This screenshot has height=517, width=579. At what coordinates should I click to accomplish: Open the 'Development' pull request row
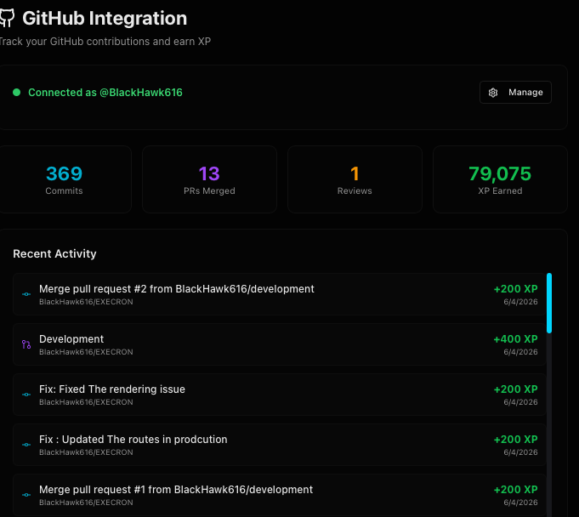pos(280,344)
